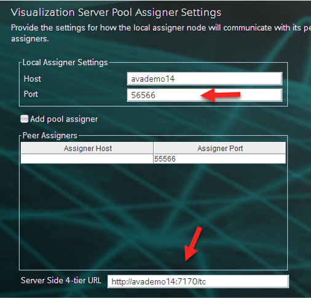Click the Local Assigner Settings group title

[65, 63]
